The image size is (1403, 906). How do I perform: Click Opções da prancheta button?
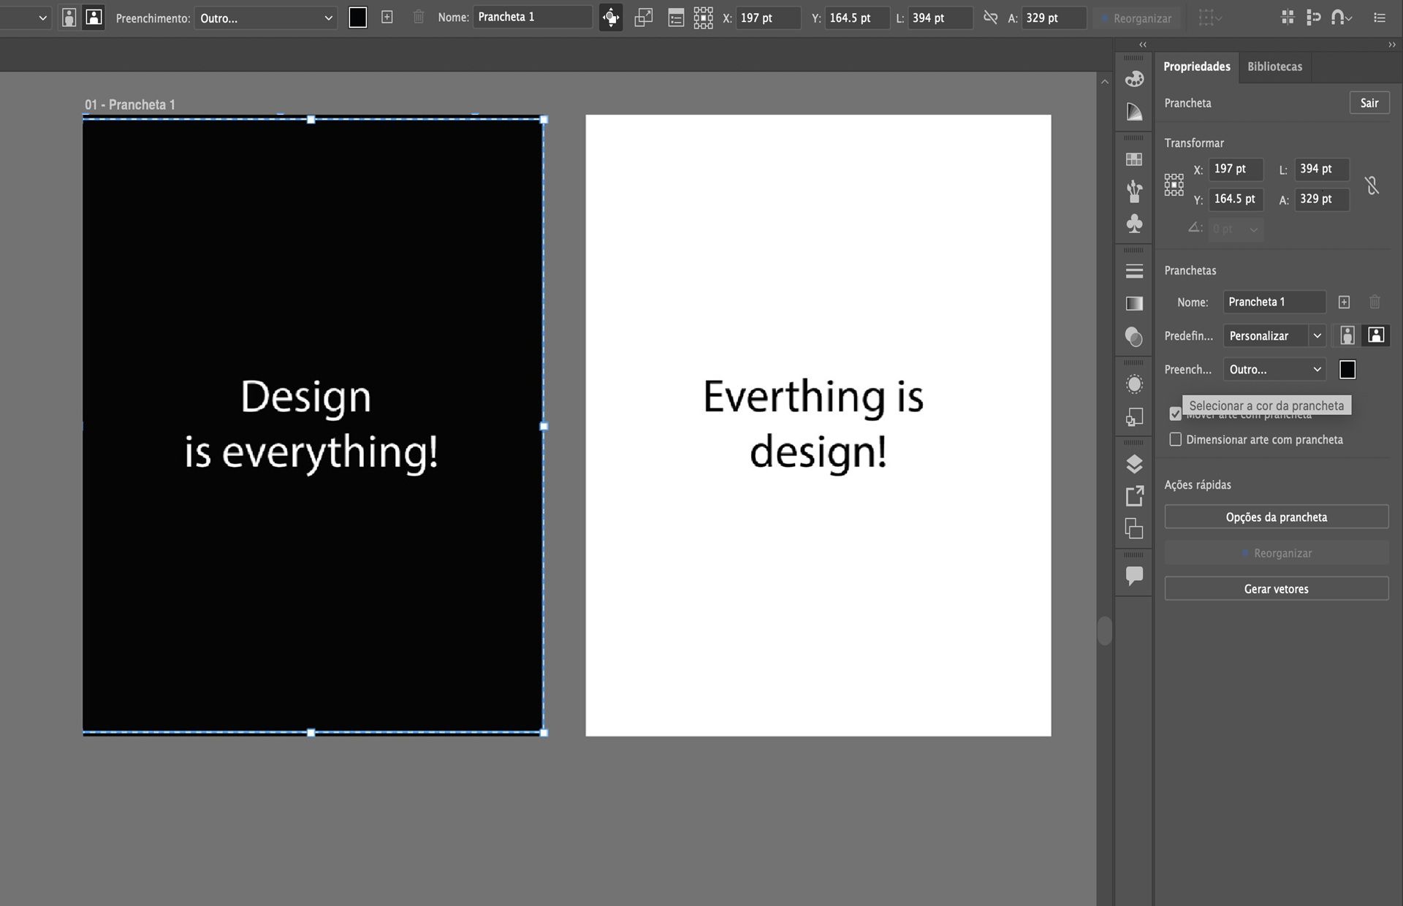pyautogui.click(x=1276, y=517)
